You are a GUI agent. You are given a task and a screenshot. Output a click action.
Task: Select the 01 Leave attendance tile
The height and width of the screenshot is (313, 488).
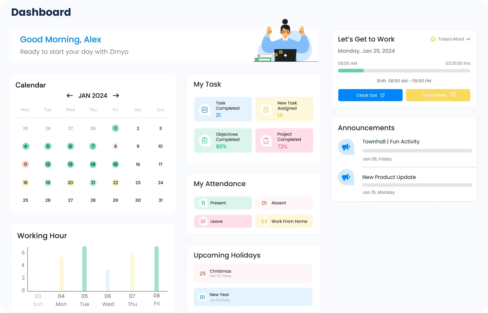coord(223,221)
